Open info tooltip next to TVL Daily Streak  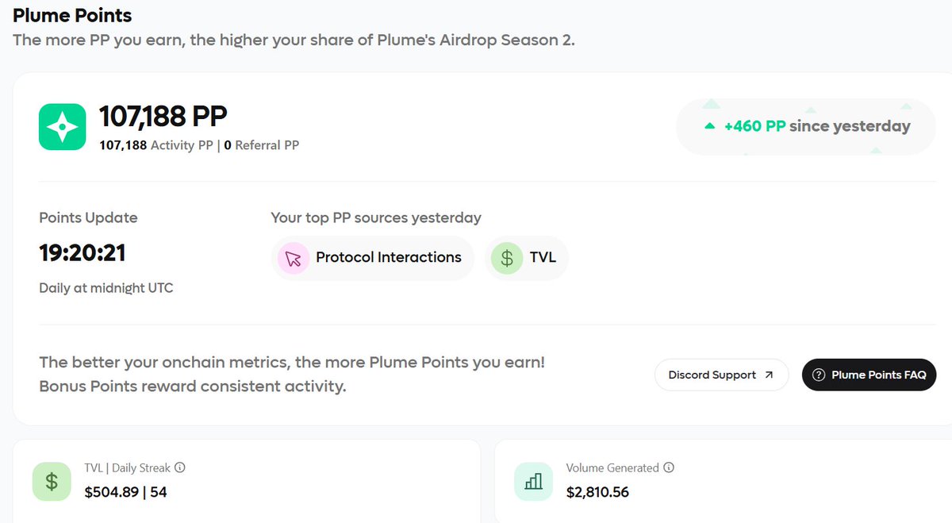click(x=180, y=467)
